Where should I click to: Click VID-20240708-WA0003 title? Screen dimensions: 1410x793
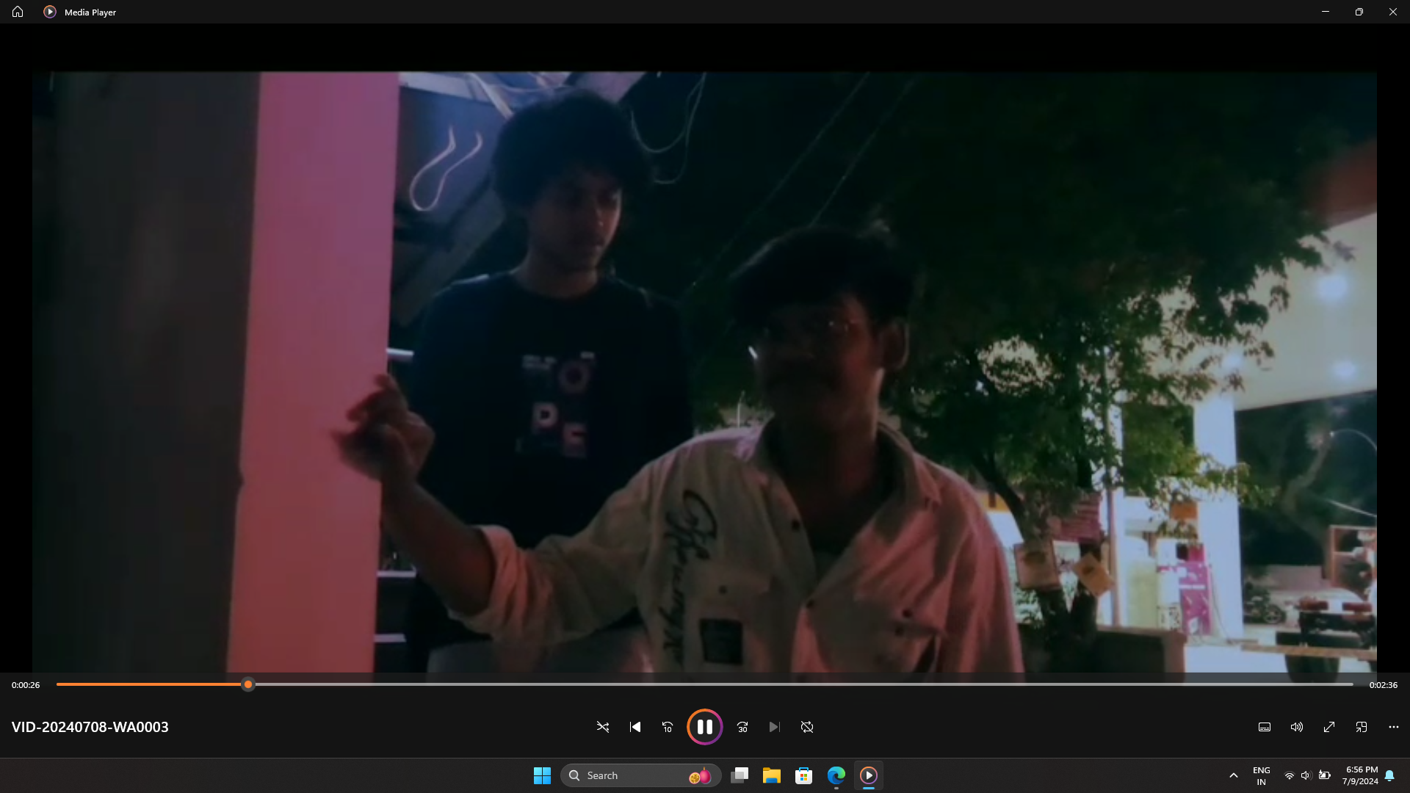click(x=90, y=727)
